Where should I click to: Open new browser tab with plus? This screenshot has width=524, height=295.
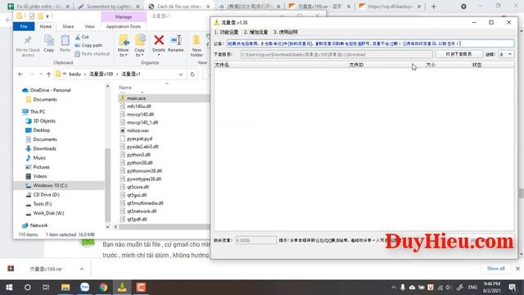click(x=433, y=7)
